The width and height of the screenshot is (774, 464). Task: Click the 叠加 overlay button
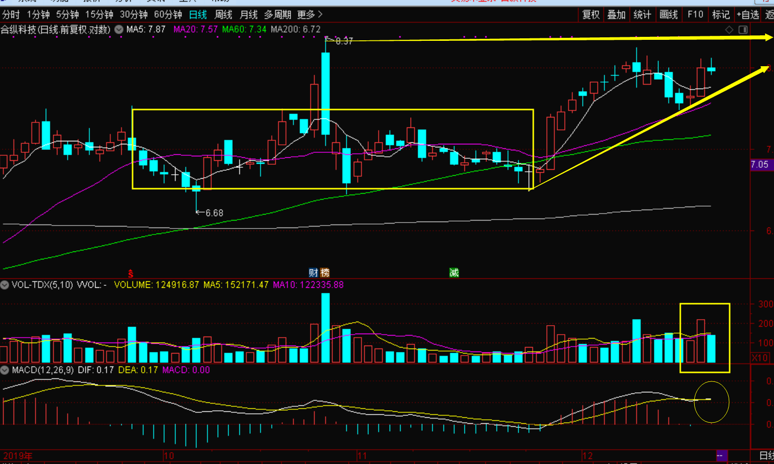click(617, 15)
